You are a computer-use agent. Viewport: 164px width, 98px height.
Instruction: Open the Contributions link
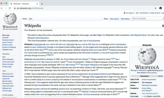[x=144, y=13]
